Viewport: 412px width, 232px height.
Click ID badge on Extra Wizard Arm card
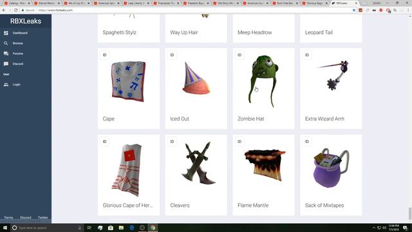click(x=307, y=55)
